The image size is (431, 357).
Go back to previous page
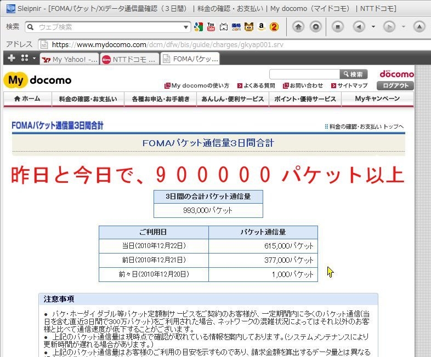pos(359,27)
